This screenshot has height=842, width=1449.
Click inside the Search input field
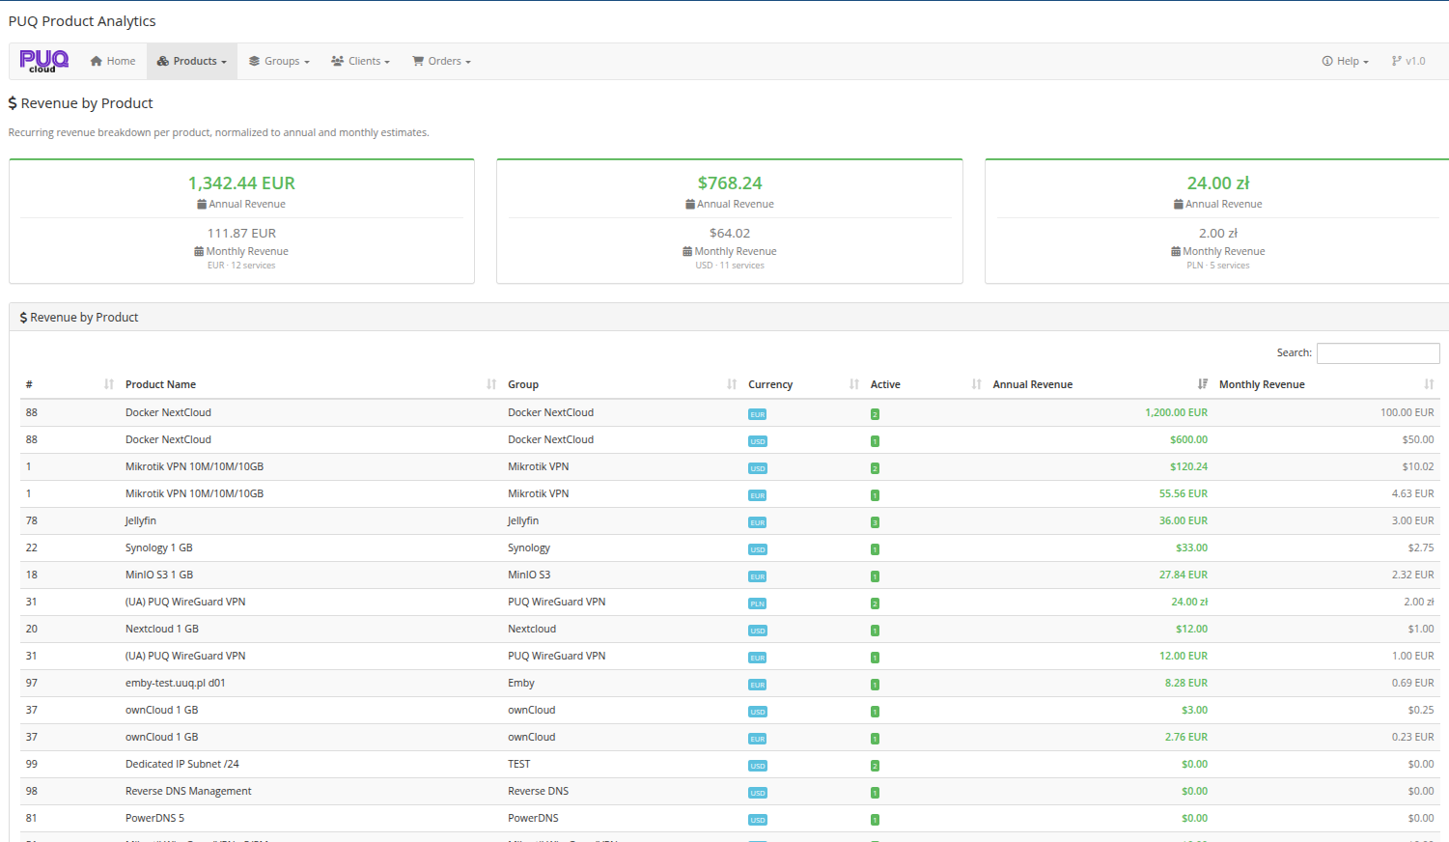tap(1378, 352)
